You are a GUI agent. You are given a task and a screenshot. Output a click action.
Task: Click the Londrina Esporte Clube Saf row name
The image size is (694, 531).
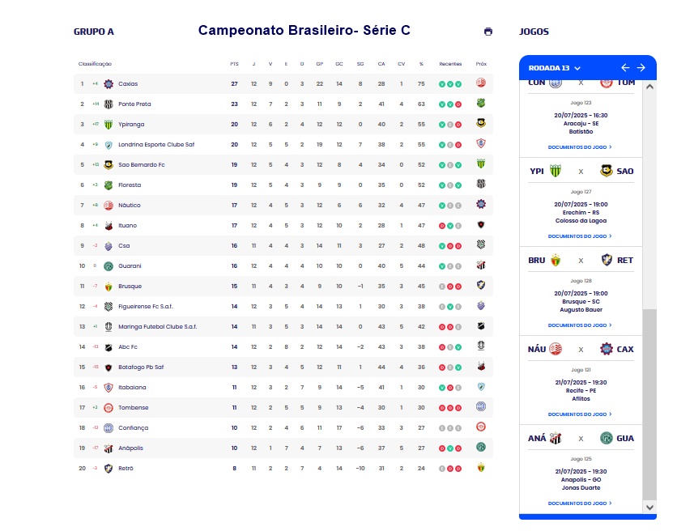[156, 145]
